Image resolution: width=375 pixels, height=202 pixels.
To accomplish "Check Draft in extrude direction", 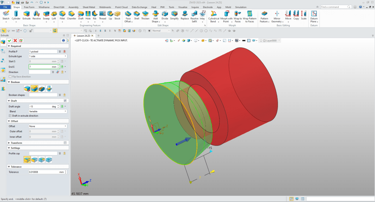I will (x=10, y=115).
